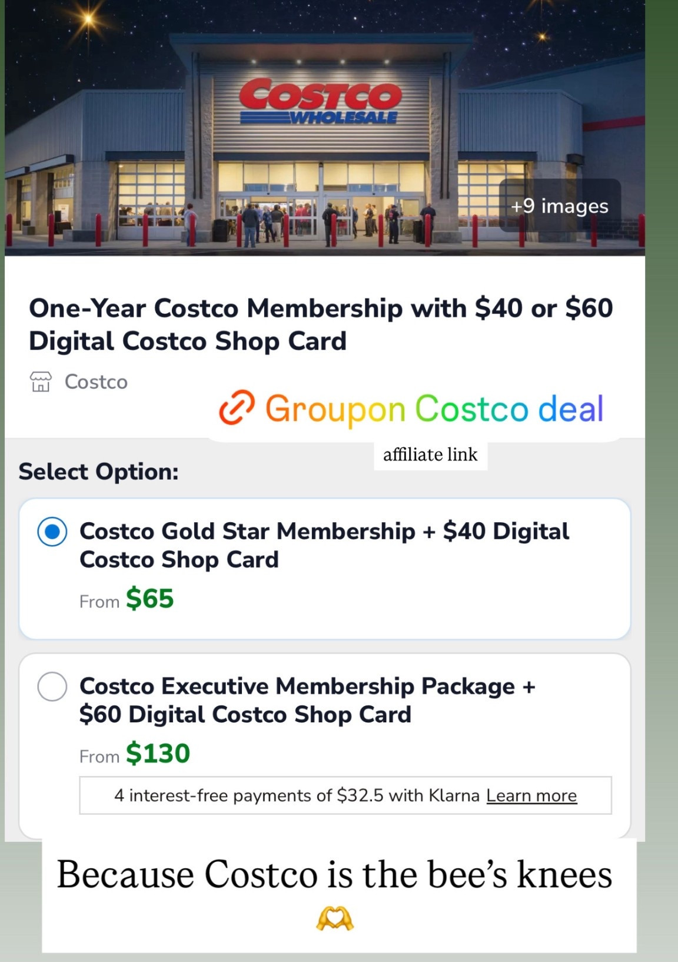The image size is (678, 962).
Task: Select the Costco Executive Membership radio button
Action: click(51, 685)
